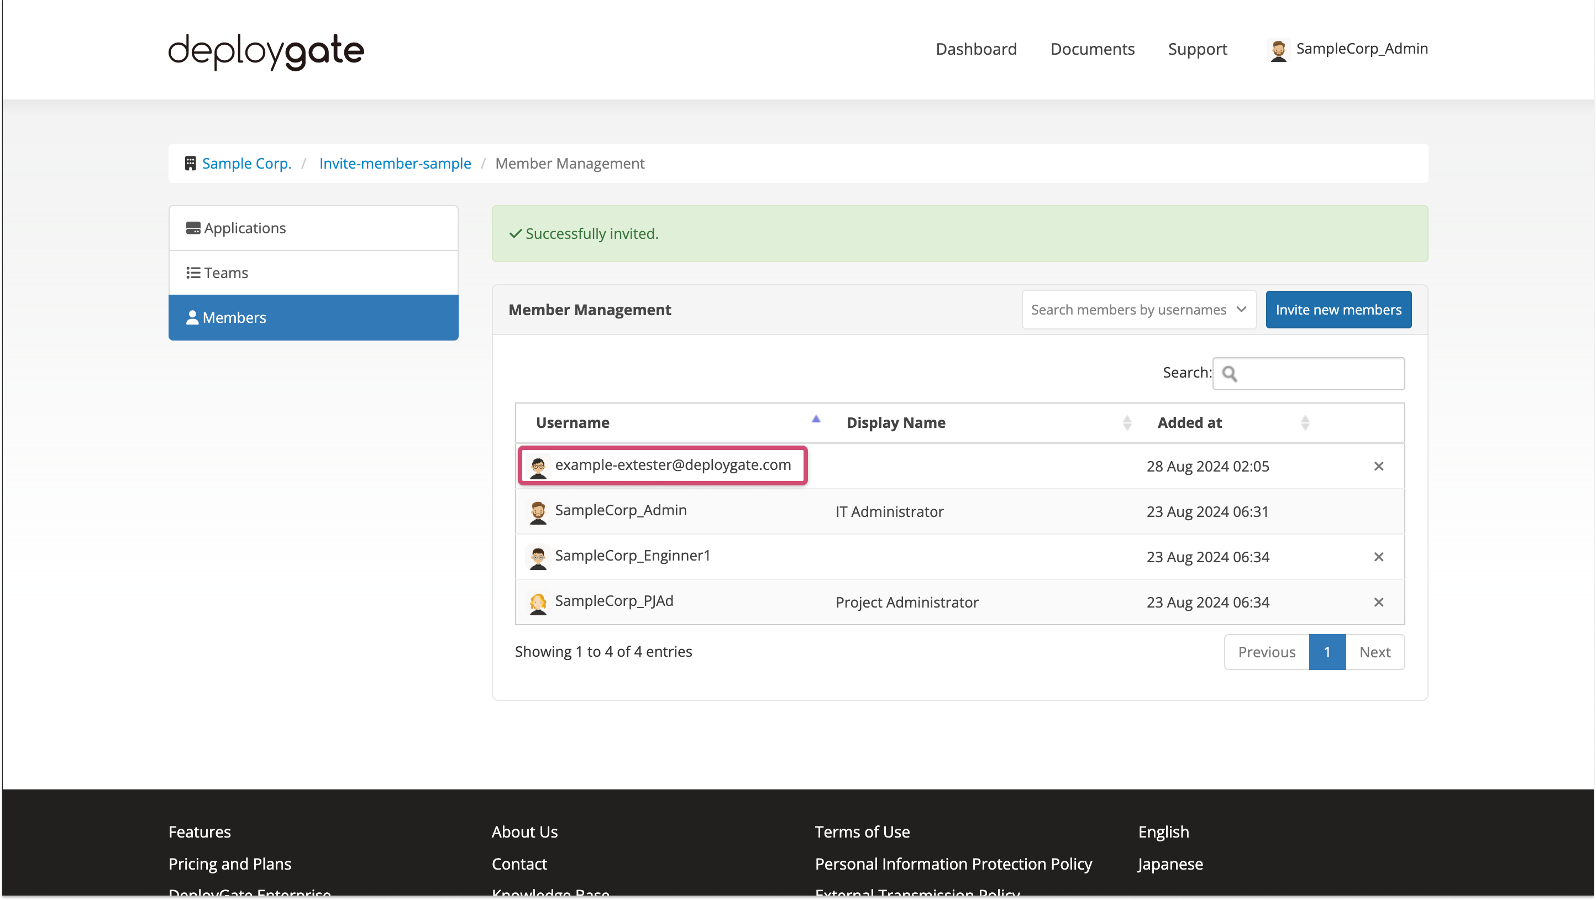
Task: Click inside the Search input field
Action: point(1308,373)
